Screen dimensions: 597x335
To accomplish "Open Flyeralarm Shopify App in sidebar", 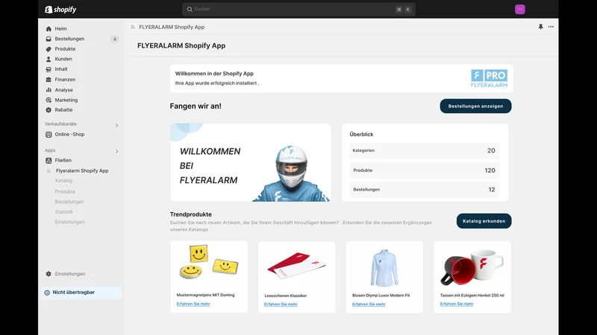I will coord(82,171).
